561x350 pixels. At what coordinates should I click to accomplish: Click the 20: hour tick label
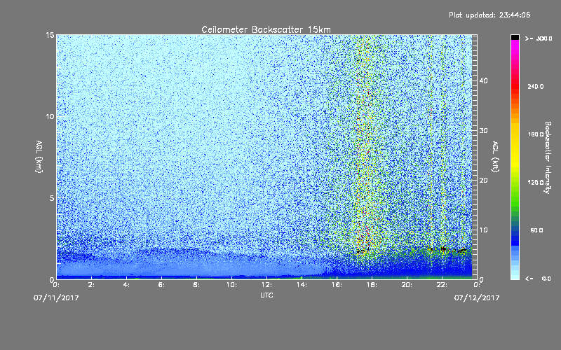click(x=407, y=285)
